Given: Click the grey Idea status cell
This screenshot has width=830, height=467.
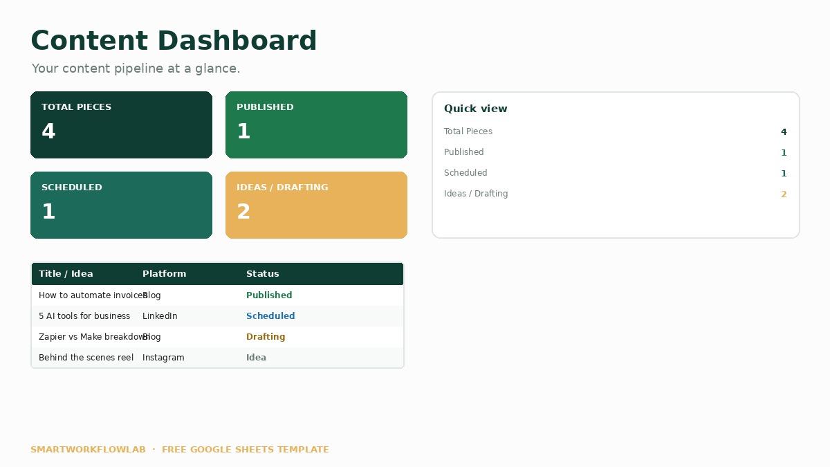Looking at the screenshot, I should pyautogui.click(x=256, y=358).
